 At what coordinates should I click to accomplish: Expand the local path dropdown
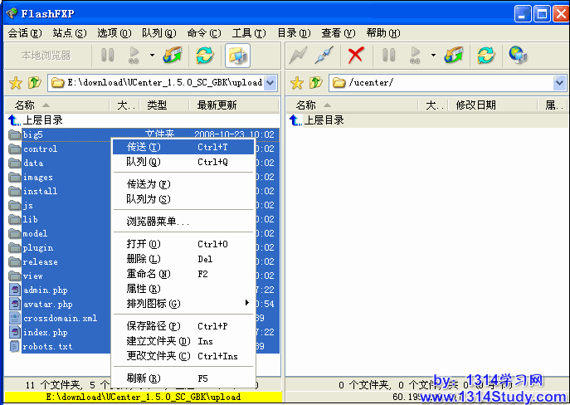click(x=270, y=83)
